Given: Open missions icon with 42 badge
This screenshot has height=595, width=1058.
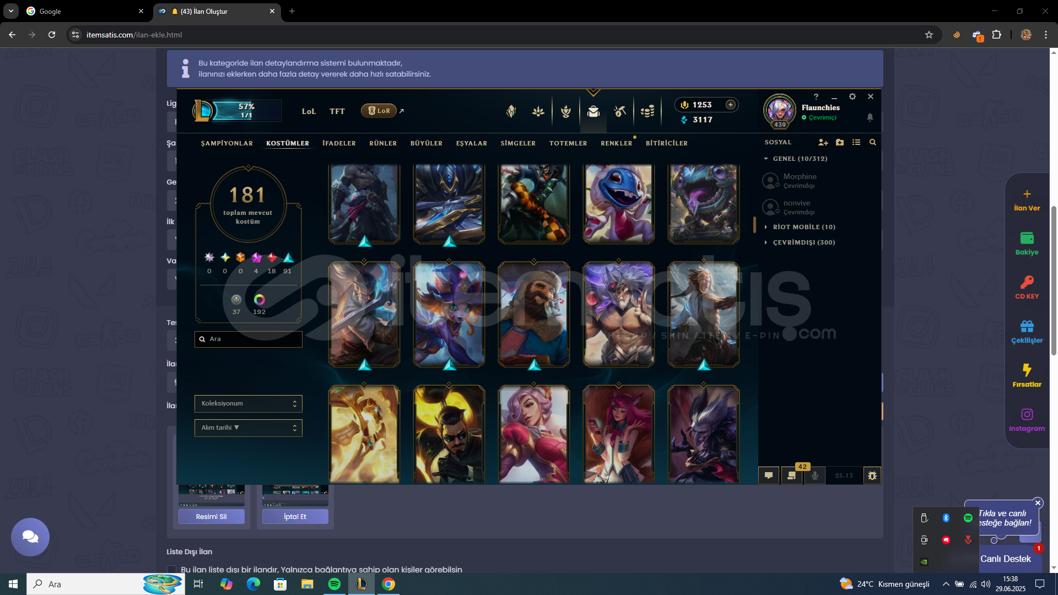Looking at the screenshot, I should tap(792, 475).
